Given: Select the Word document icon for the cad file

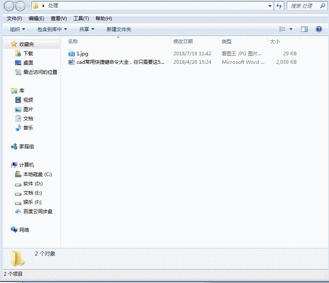Looking at the screenshot, I should tap(71, 62).
